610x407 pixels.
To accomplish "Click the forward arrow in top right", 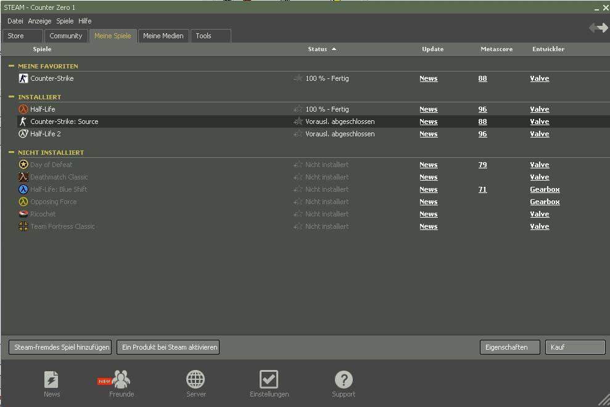I will click(603, 28).
